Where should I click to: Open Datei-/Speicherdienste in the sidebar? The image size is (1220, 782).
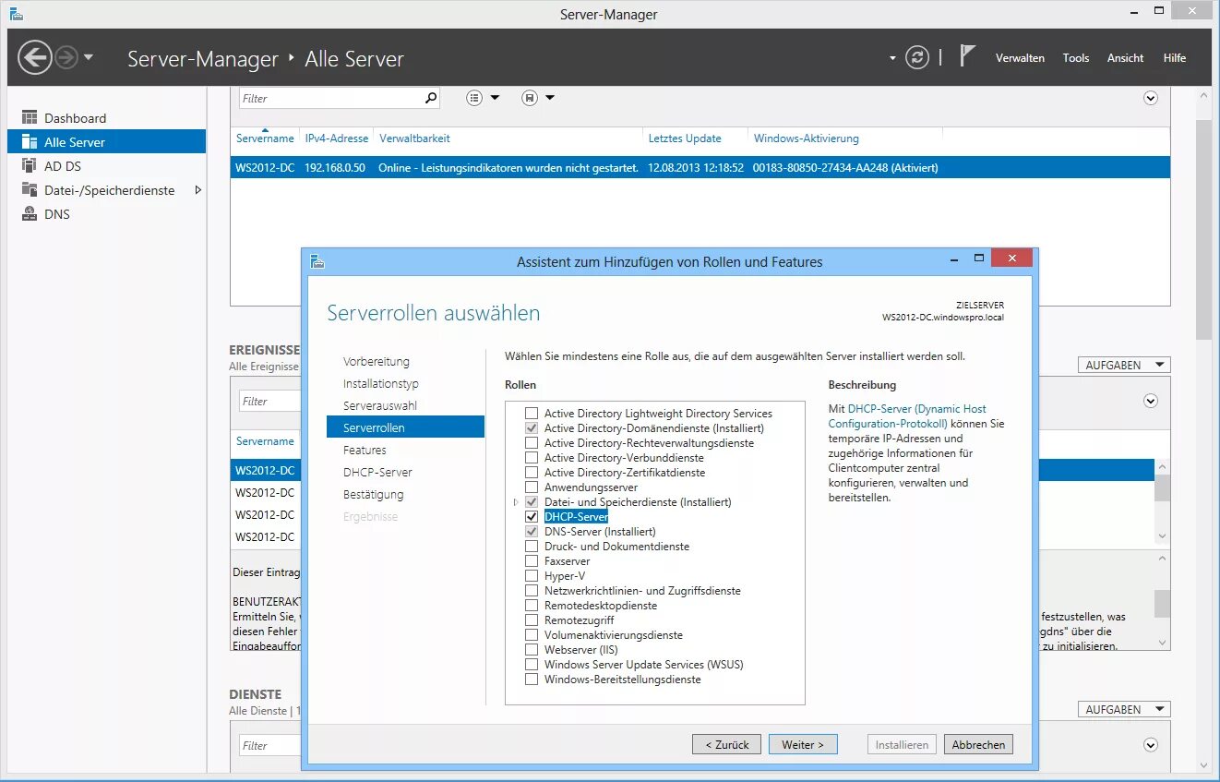click(106, 190)
